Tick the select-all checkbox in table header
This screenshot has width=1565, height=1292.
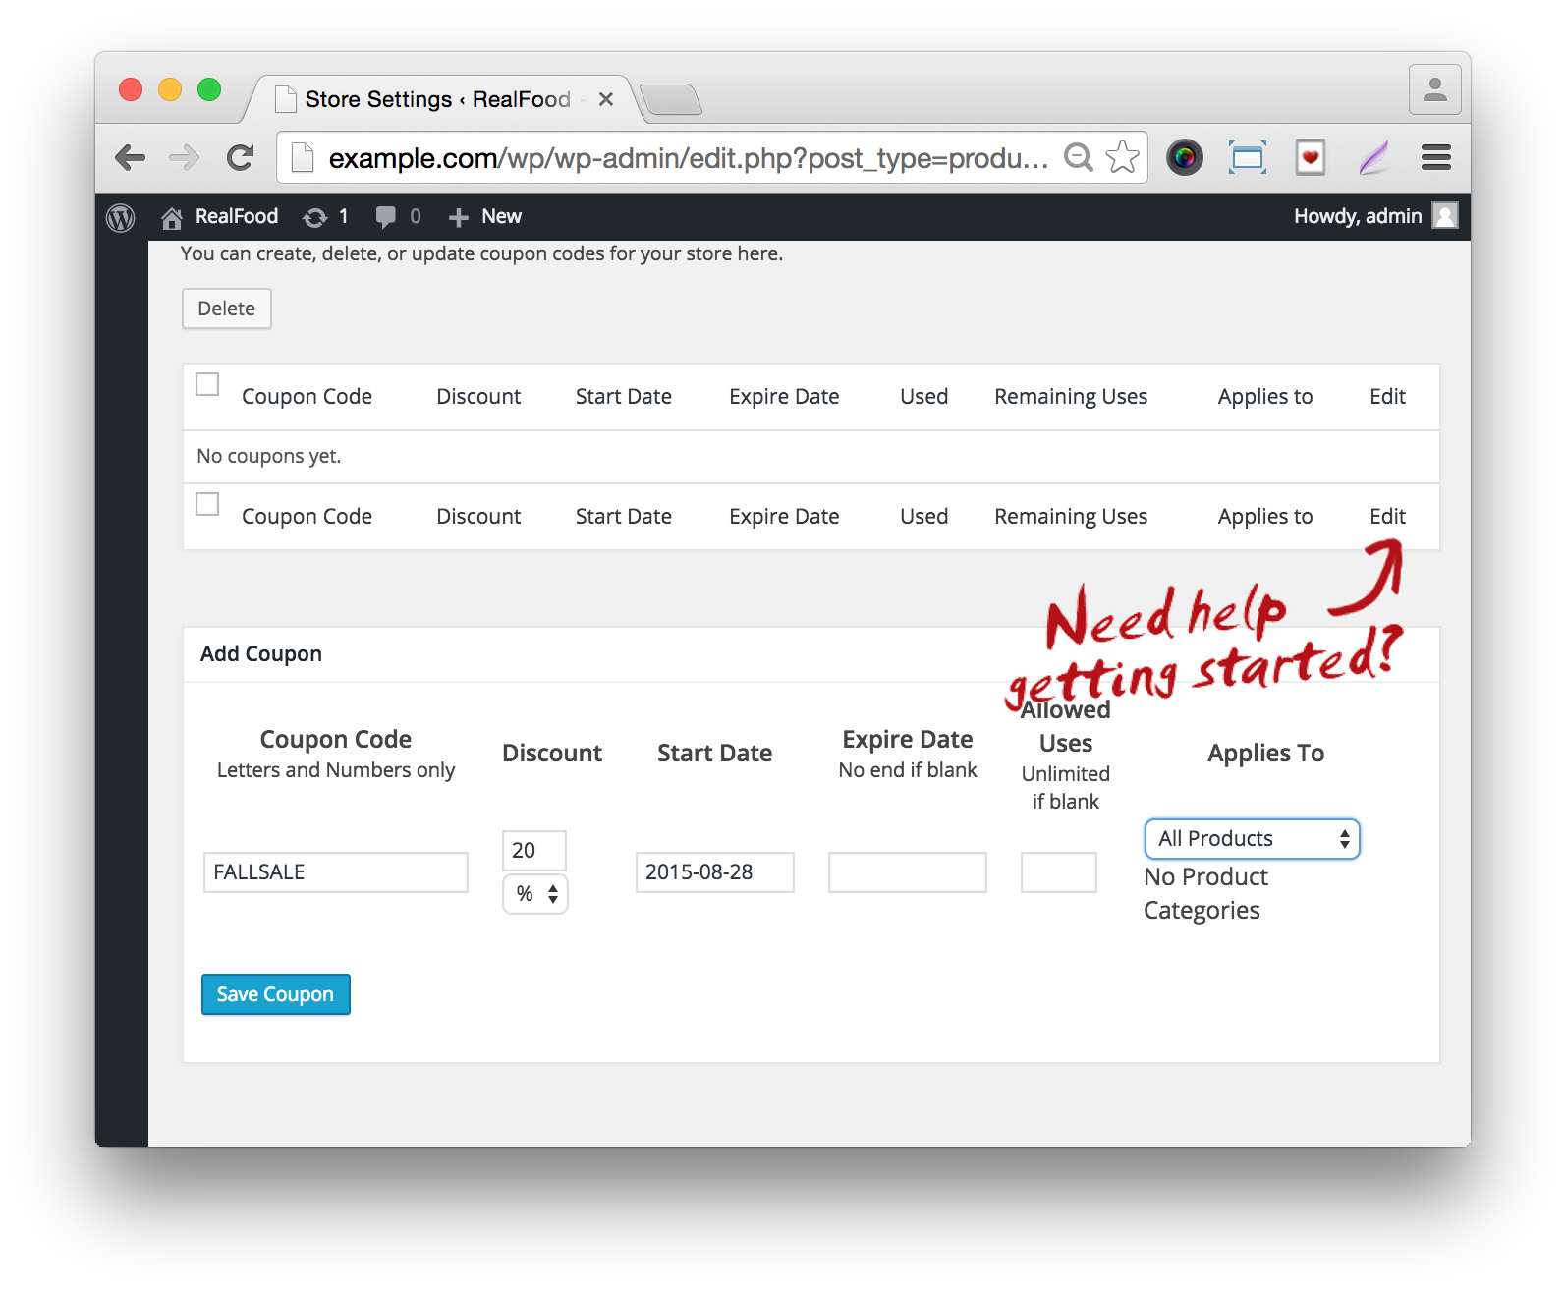[207, 384]
